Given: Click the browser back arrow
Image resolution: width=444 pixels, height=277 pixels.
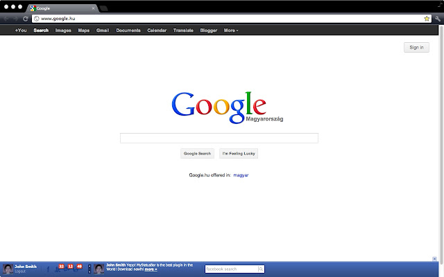Looking at the screenshot, I should coord(6,19).
